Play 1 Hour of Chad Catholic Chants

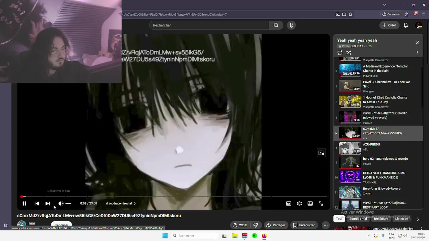[378, 102]
